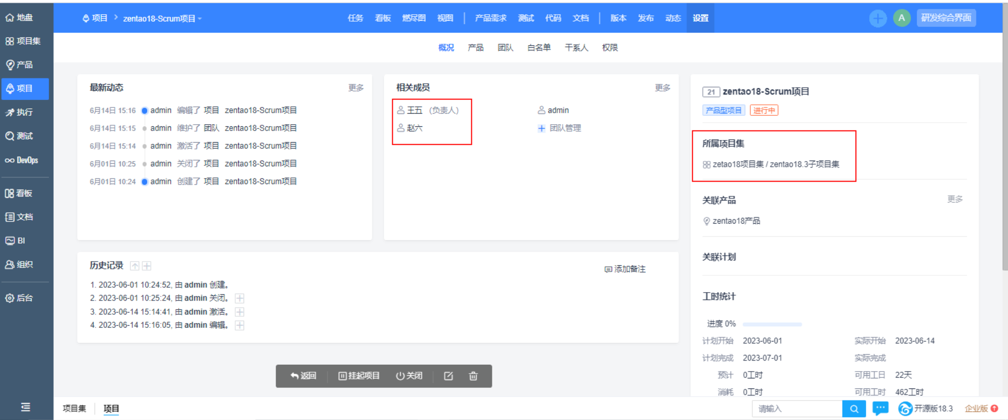Screen dimensions: 1008x420
Task: Switch to the 项目集 bottom tab
Action: (74, 408)
